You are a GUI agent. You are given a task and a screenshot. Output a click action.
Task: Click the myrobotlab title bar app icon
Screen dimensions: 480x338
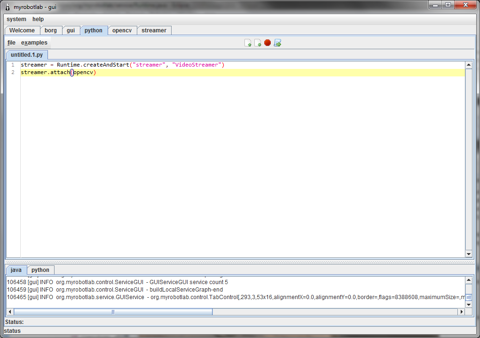(x=8, y=7)
